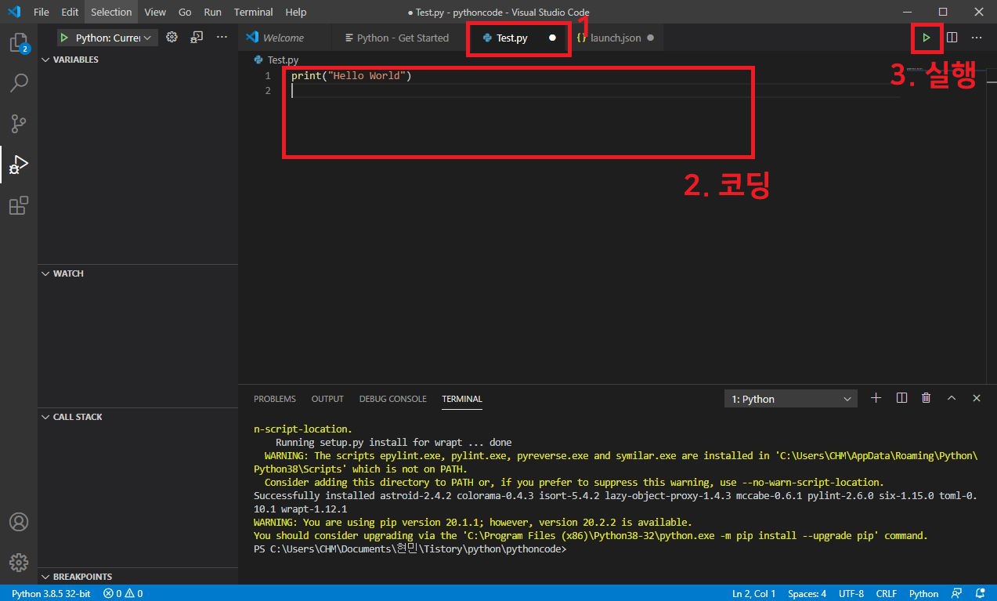Close the terminal panel
This screenshot has width=997, height=601.
coord(977,398)
